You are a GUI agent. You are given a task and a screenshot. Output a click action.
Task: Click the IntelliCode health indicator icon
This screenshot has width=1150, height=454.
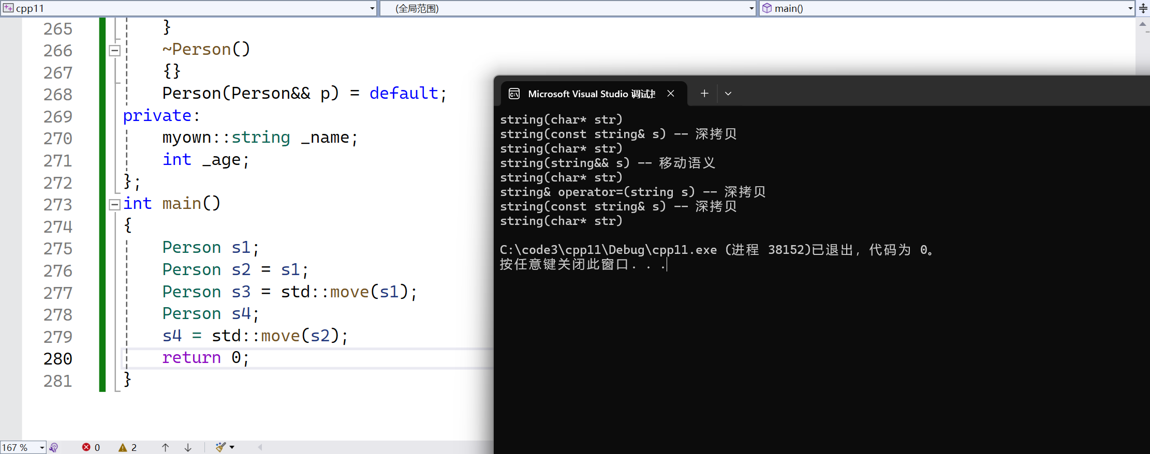[54, 447]
